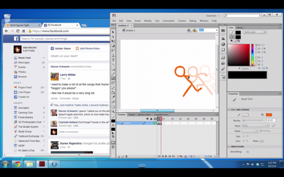284x177 pixels.
Task: Collapse the Fill and Stroke section
Action: pos(229,110)
